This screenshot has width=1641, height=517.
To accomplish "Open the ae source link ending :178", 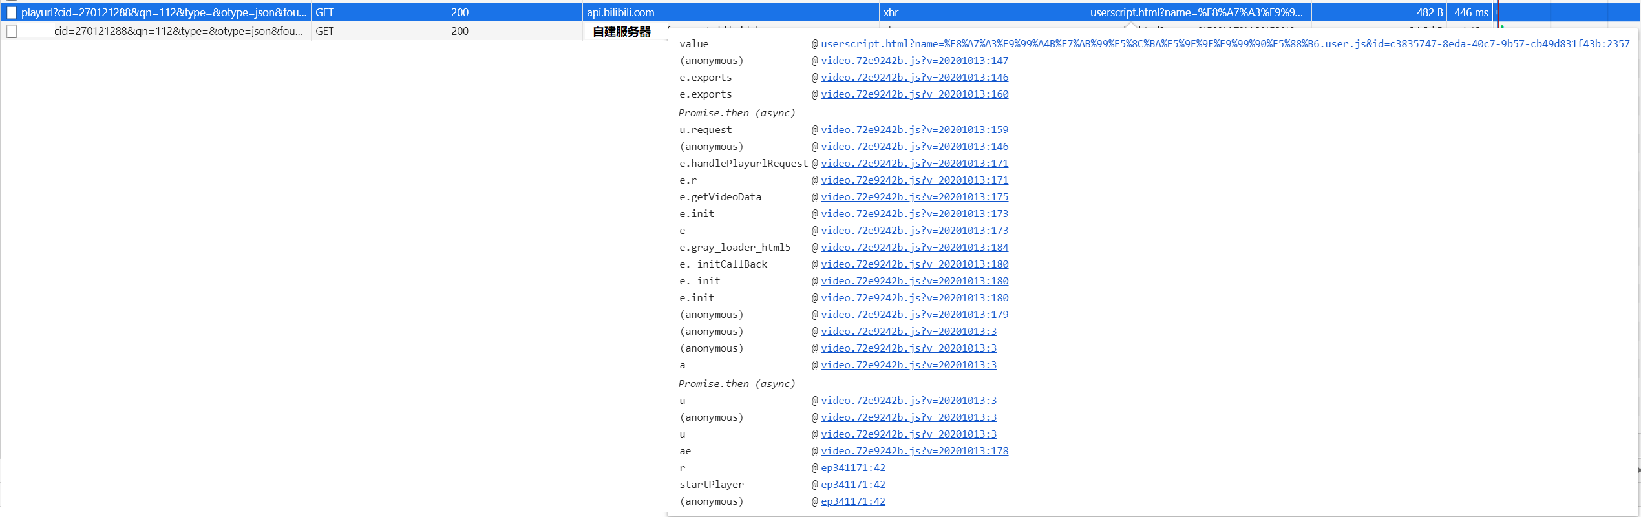I will pyautogui.click(x=915, y=450).
